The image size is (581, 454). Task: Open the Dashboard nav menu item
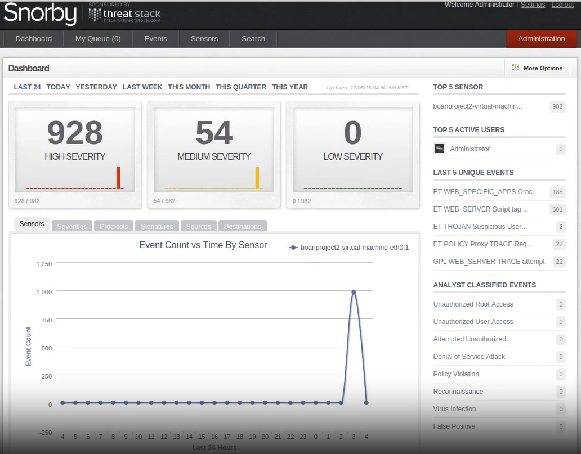[33, 38]
